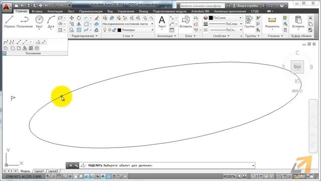Switch to the Layout1 tab

[39, 171]
